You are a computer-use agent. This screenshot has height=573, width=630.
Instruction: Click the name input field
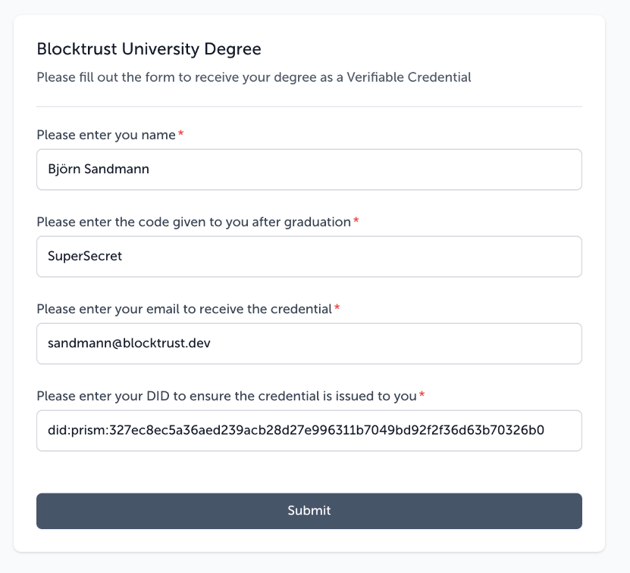pos(309,170)
